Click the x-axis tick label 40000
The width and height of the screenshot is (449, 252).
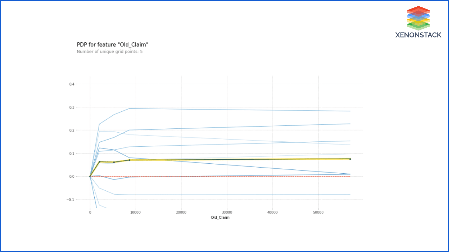tap(273, 212)
